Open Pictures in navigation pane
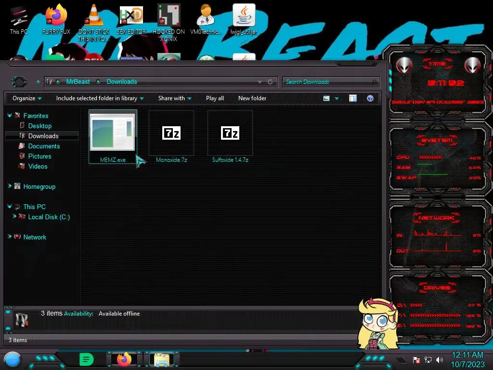The image size is (493, 370). (x=39, y=156)
